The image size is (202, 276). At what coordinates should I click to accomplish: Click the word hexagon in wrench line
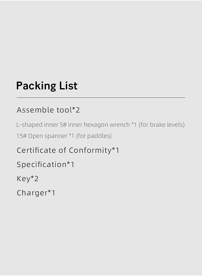(x=96, y=125)
